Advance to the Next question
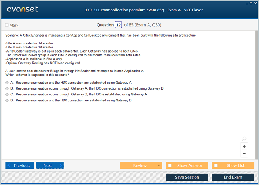Screen dimensions: 259x185 click(50, 165)
